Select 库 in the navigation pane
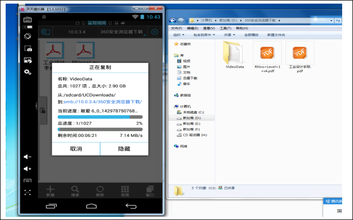 tap(179, 55)
